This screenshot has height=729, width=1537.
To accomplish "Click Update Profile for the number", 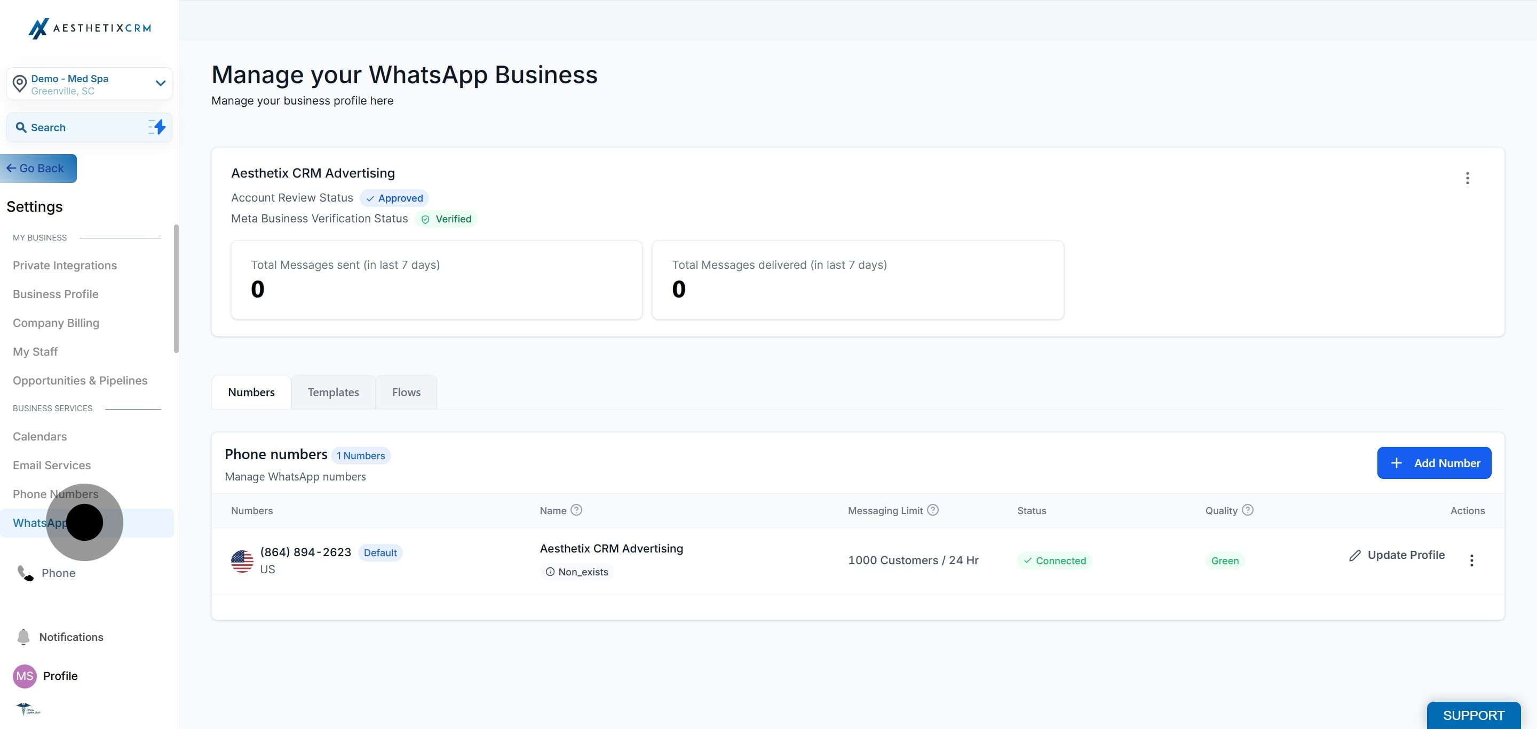I will 1397,556.
